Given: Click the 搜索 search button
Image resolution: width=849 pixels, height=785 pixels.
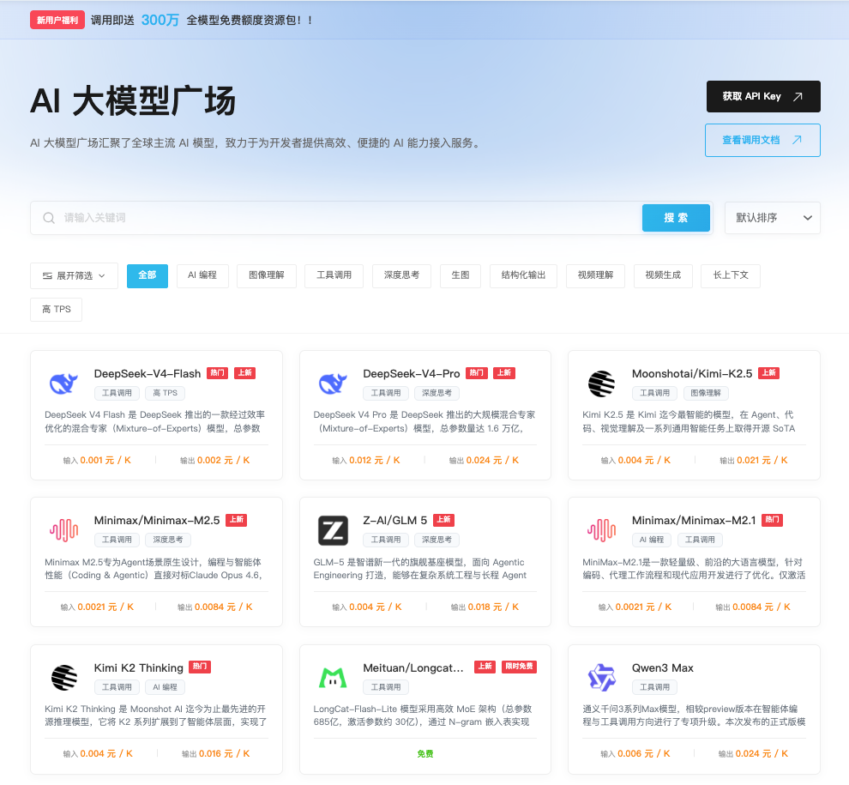Looking at the screenshot, I should click(676, 218).
